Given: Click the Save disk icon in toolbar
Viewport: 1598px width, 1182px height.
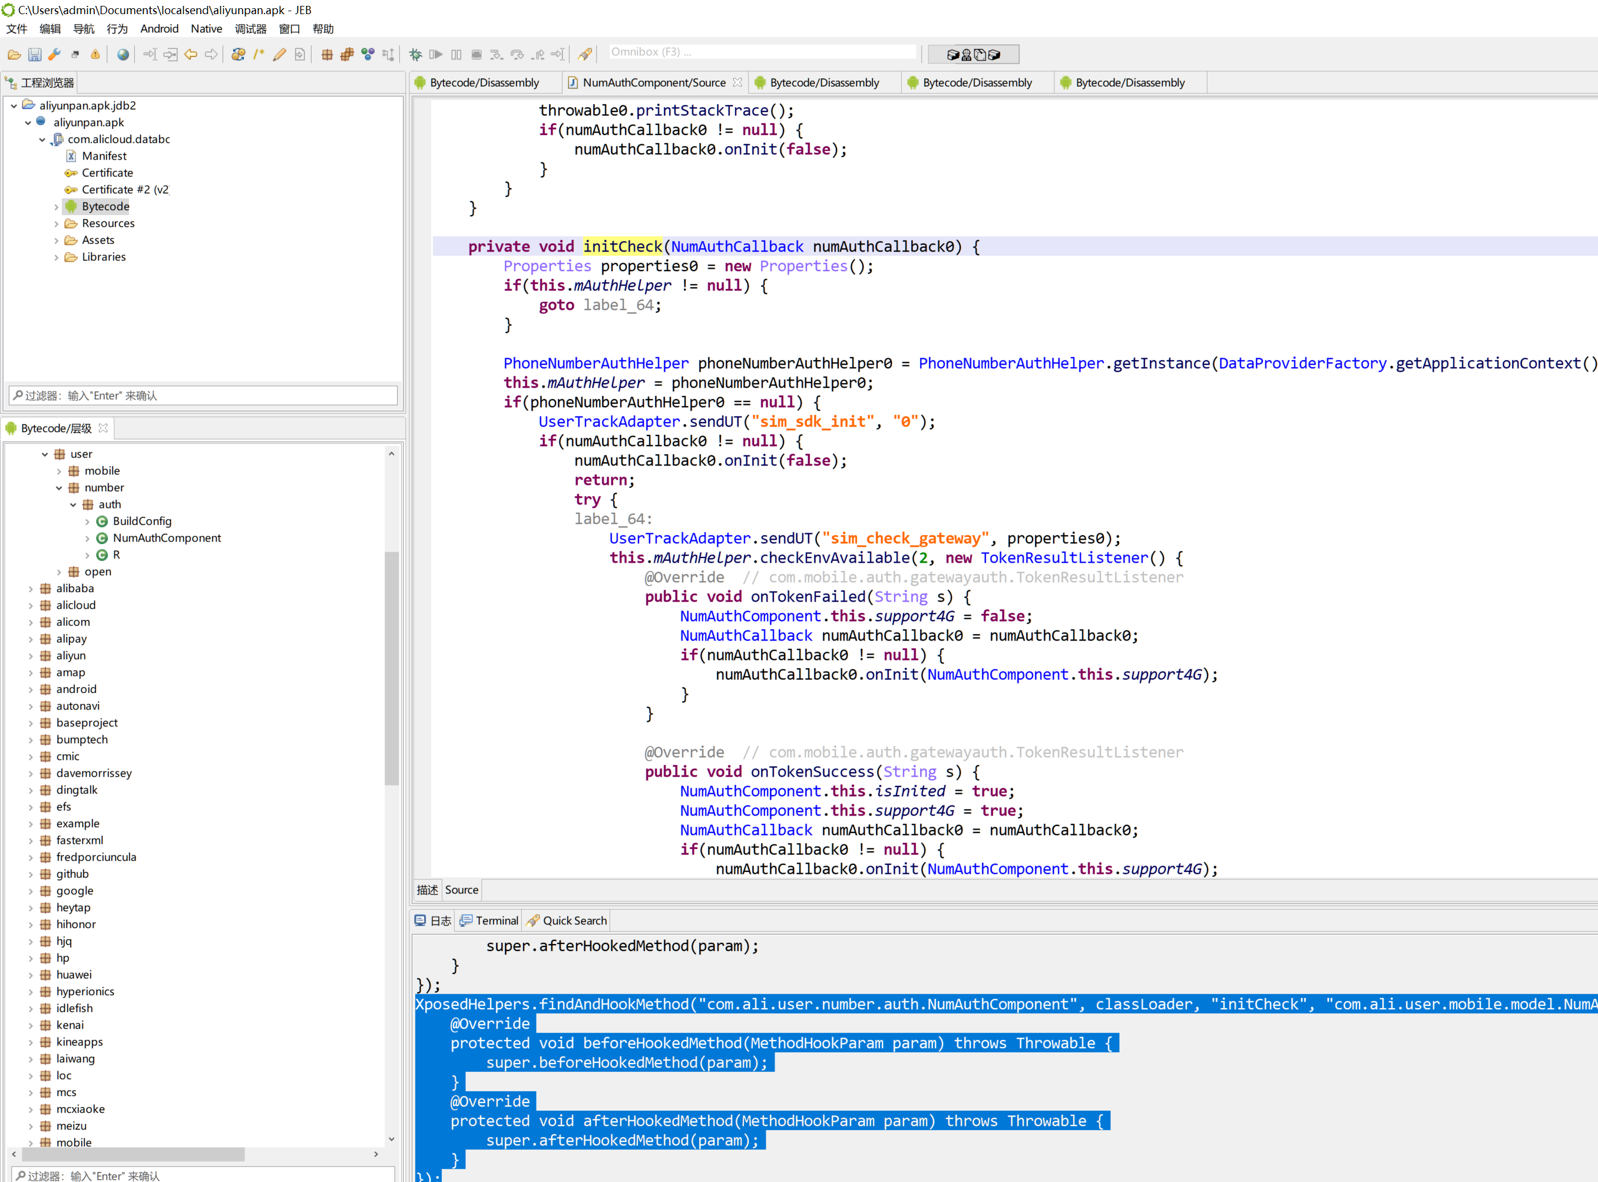Looking at the screenshot, I should tap(34, 54).
